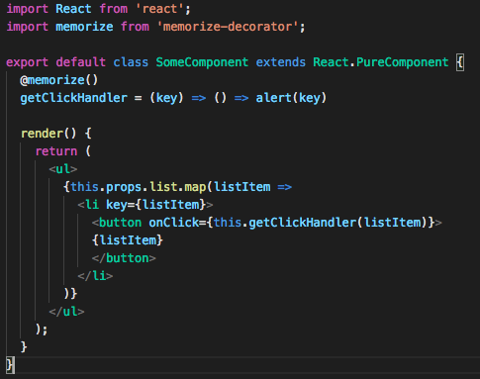
Task: Click React.PureComponent in the class declaration
Action: [381, 62]
